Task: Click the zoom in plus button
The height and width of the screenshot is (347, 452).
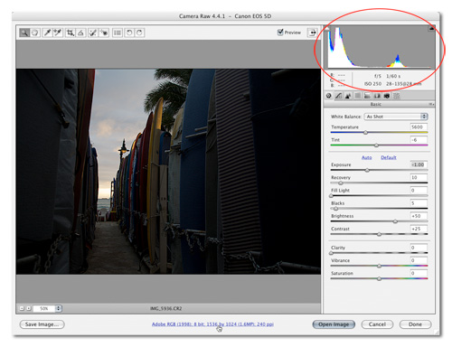Action: (29, 308)
